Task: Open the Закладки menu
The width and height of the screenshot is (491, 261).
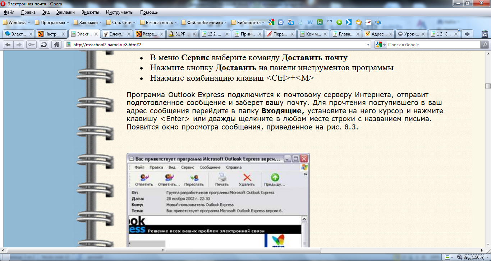Action: [65, 12]
